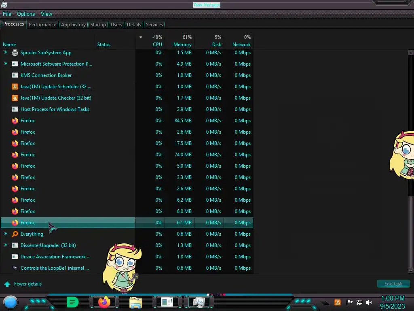Screen dimensions: 414x311
Task: Switch to the Startup tab
Action: 98,25
